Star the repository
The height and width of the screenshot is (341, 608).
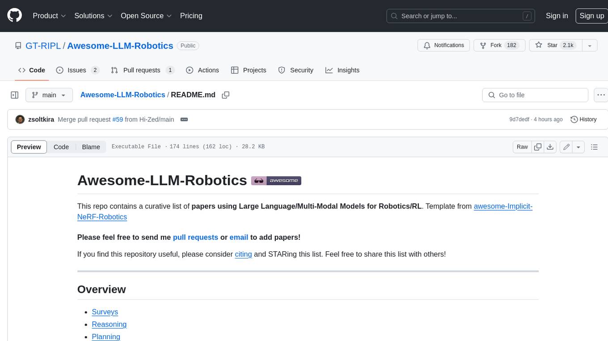(x=555, y=46)
